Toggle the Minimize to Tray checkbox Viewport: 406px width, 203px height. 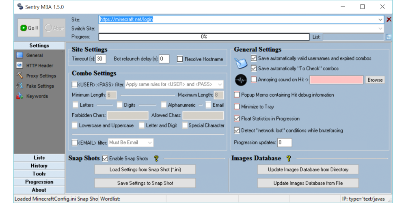tap(237, 107)
